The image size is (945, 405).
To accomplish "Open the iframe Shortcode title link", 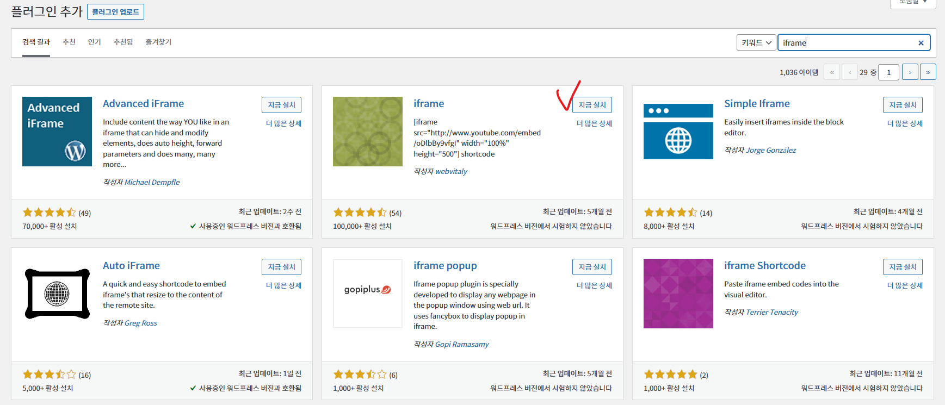I will pyautogui.click(x=765, y=265).
